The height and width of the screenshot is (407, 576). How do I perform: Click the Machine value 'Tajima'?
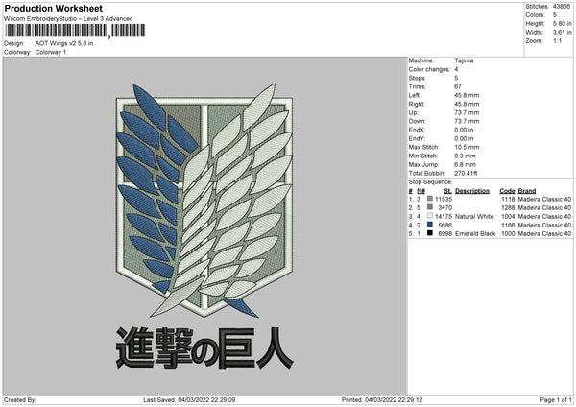[x=464, y=60]
